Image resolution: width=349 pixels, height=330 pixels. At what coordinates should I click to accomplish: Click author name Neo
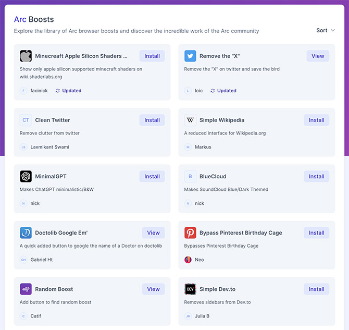200,260
